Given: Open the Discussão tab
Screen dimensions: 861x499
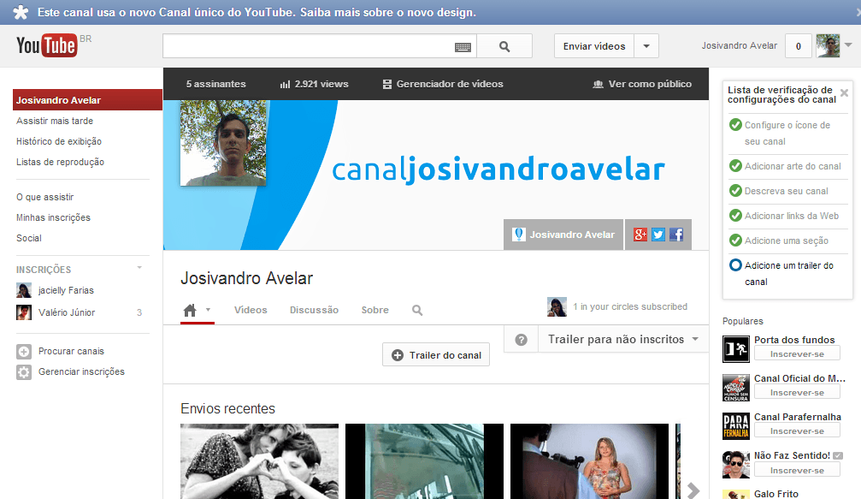Looking at the screenshot, I should tap(314, 310).
